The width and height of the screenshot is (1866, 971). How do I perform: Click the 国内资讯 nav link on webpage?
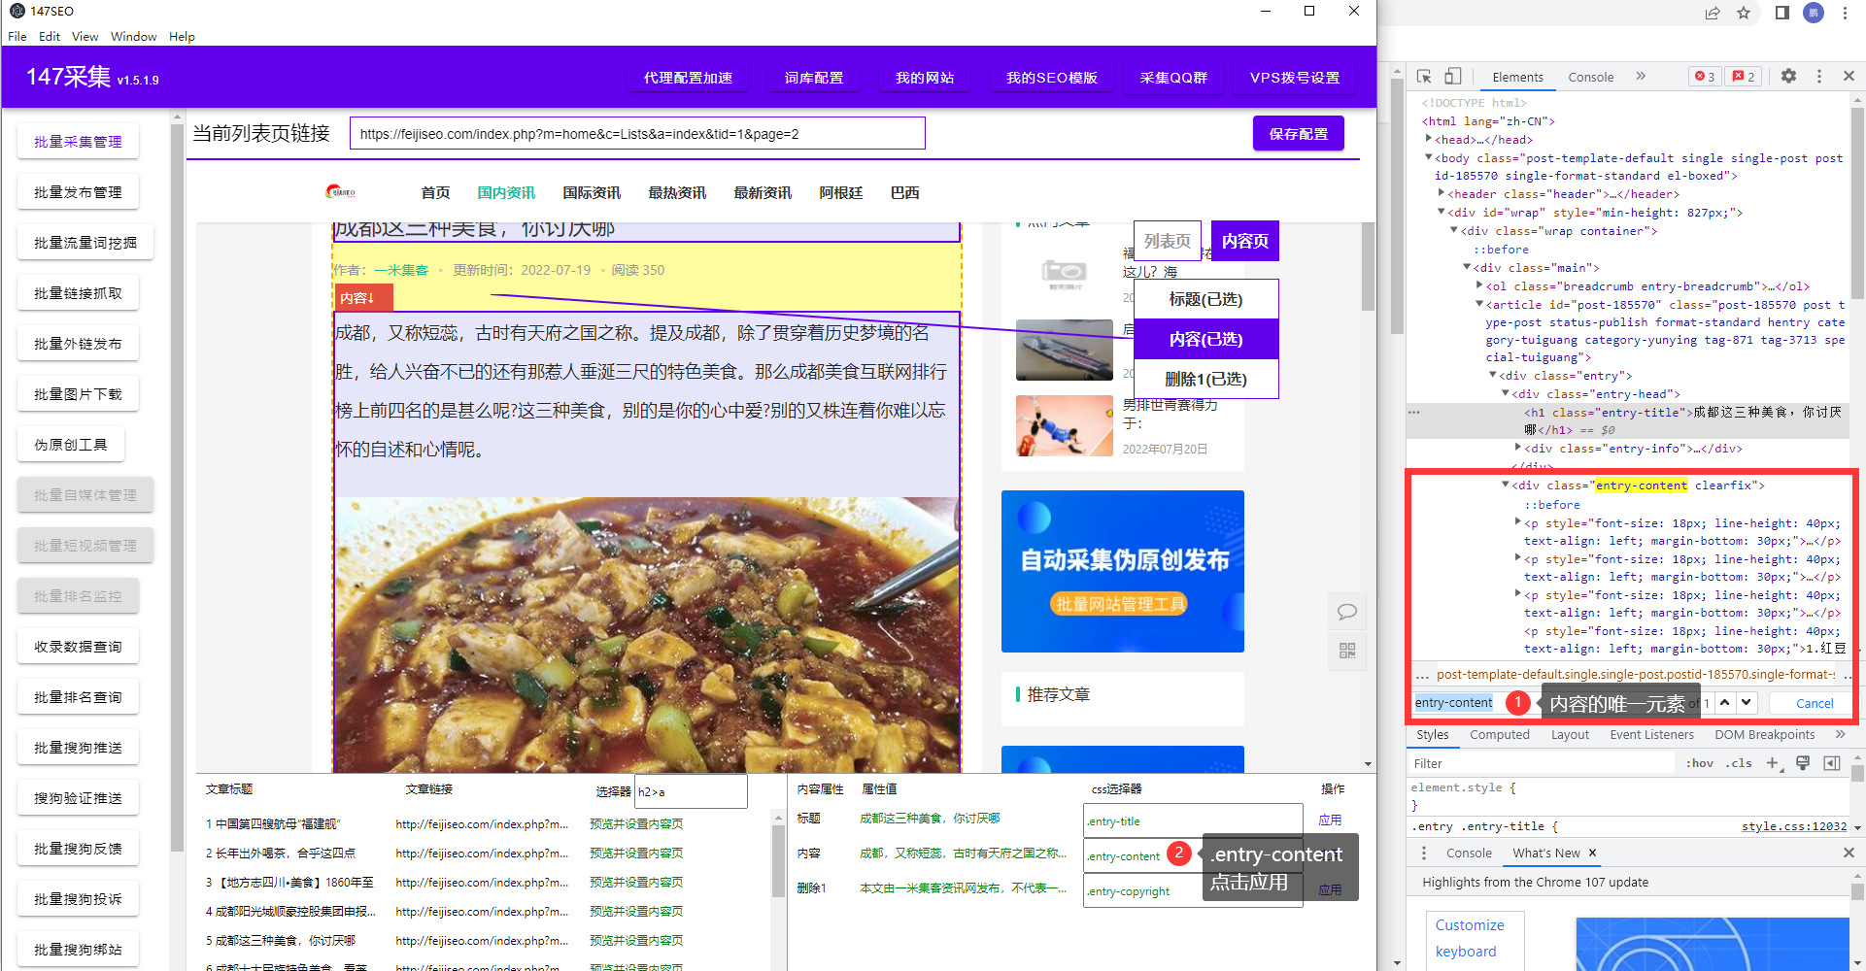click(x=506, y=192)
